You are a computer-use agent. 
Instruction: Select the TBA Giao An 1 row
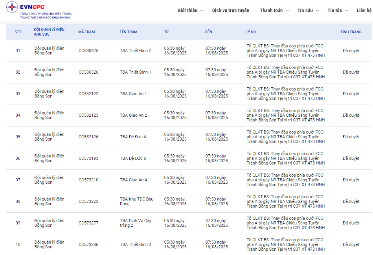point(189,94)
